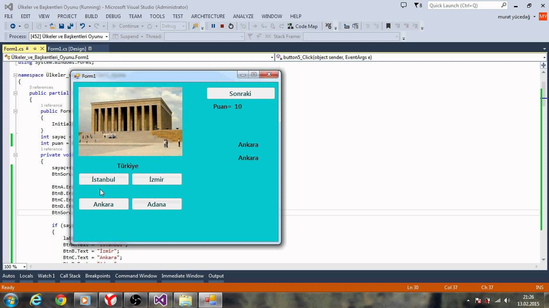Undo with the curved arrow icon

coord(82,26)
